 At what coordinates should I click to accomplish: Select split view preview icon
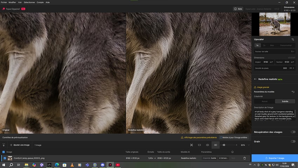tap(208, 145)
